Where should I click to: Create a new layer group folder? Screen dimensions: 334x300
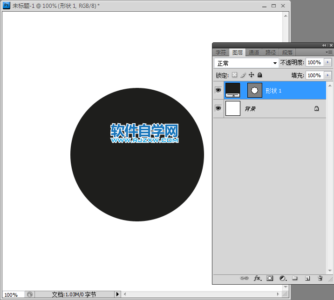(294, 278)
